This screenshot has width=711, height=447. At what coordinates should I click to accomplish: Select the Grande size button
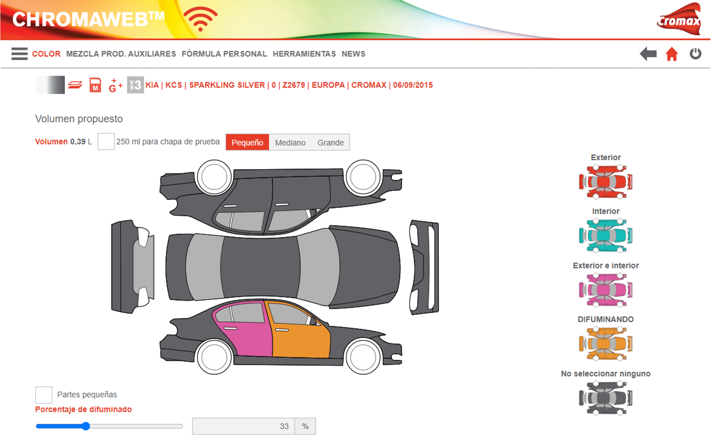pos(330,142)
